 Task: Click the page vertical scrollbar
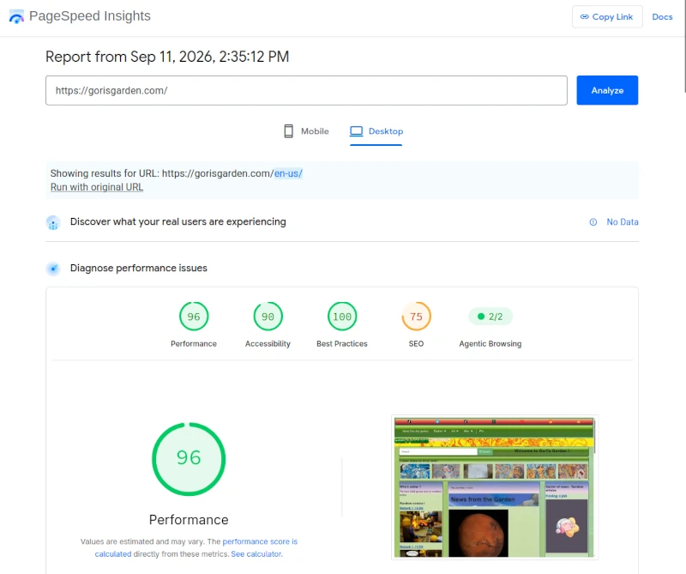click(x=684, y=46)
